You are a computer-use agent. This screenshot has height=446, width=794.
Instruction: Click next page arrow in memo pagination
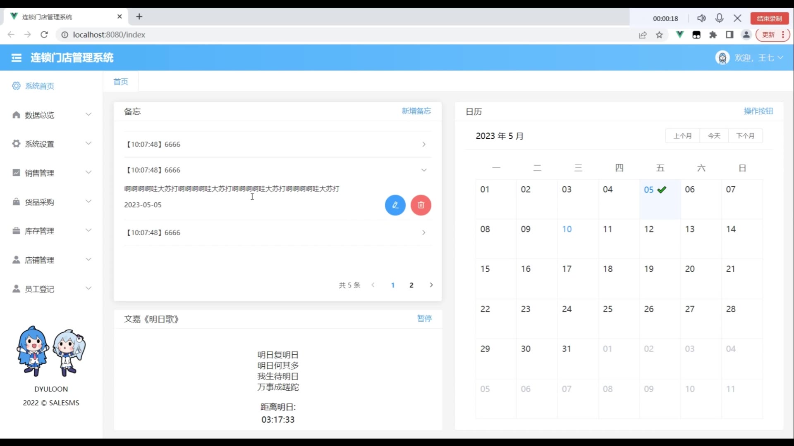click(431, 285)
